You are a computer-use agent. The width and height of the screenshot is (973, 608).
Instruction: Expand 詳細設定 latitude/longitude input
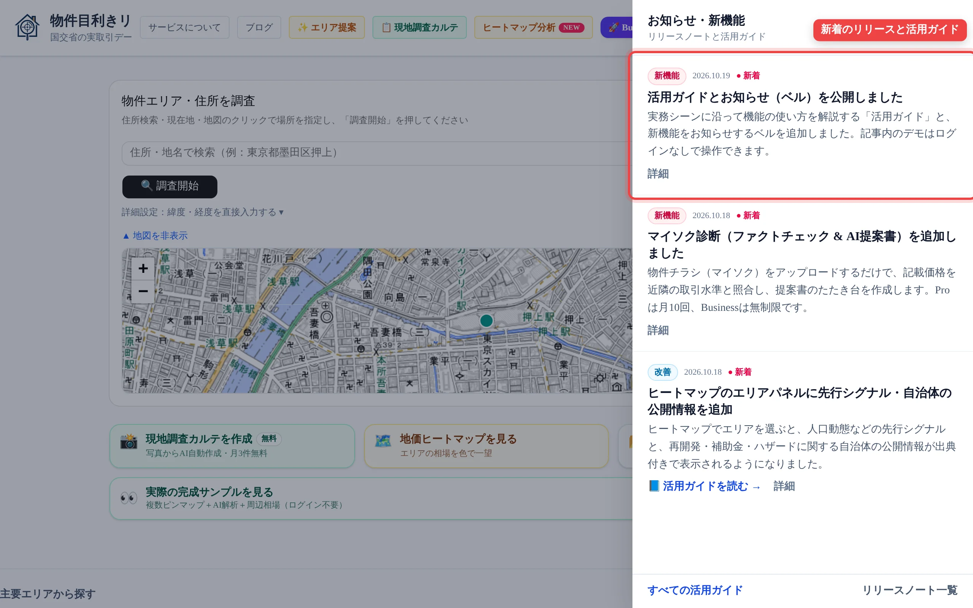(x=203, y=212)
